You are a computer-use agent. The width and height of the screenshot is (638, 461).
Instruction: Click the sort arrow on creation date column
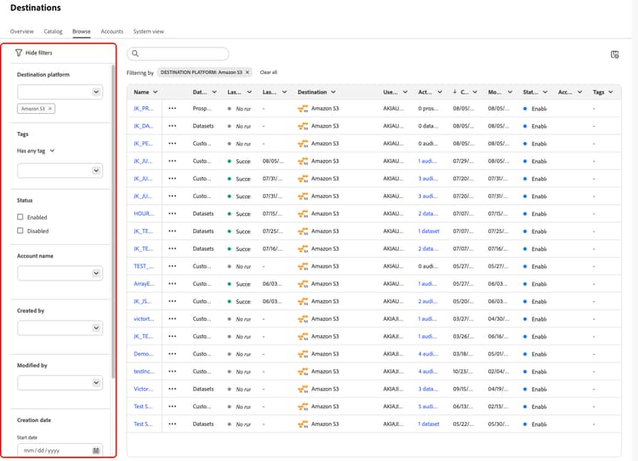point(454,92)
